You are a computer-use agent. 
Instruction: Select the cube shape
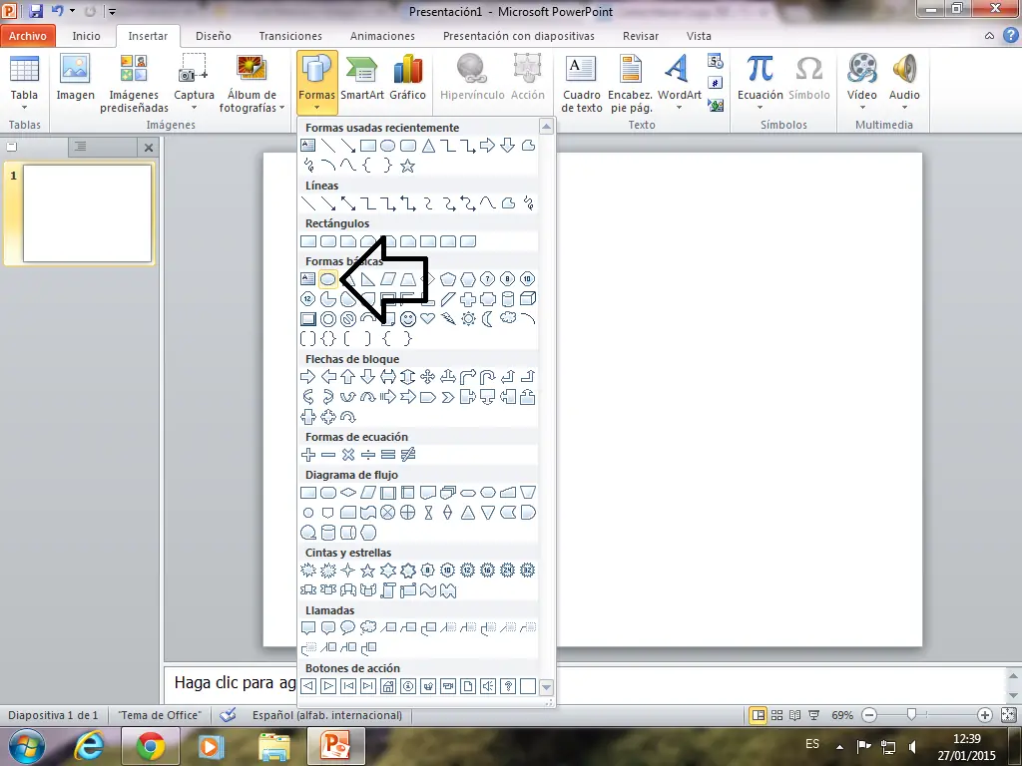(528, 299)
